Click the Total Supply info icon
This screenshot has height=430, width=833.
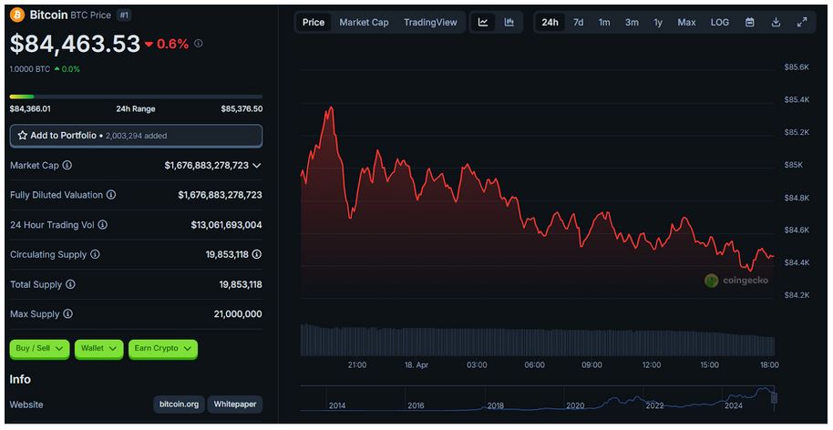[70, 284]
